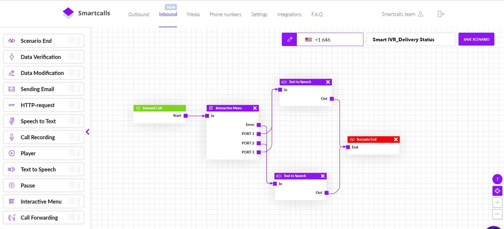This screenshot has width=504, height=229.
Task: Show help tooltip for Call Recording block
Action: 72,137
